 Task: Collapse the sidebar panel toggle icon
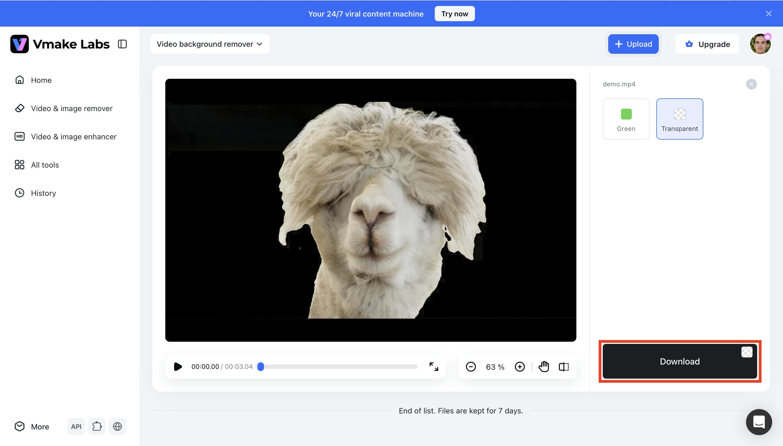(x=122, y=44)
